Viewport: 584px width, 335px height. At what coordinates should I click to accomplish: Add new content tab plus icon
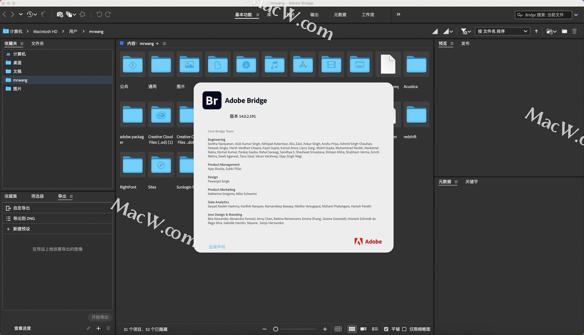[157, 44]
